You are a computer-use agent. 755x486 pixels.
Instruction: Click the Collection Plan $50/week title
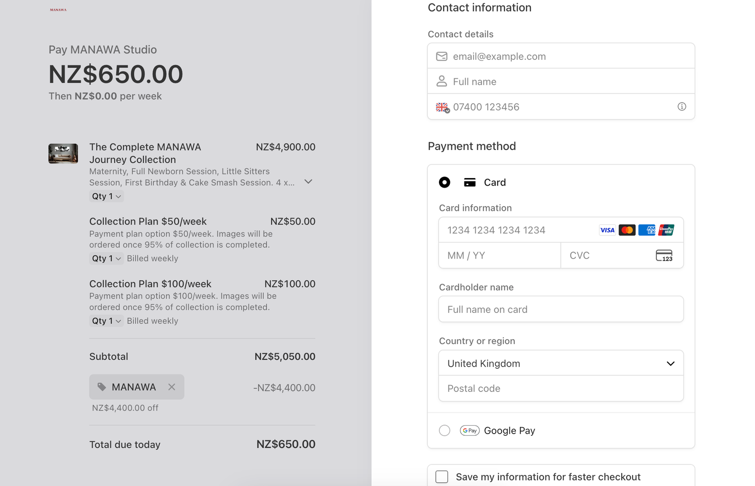[x=148, y=221]
